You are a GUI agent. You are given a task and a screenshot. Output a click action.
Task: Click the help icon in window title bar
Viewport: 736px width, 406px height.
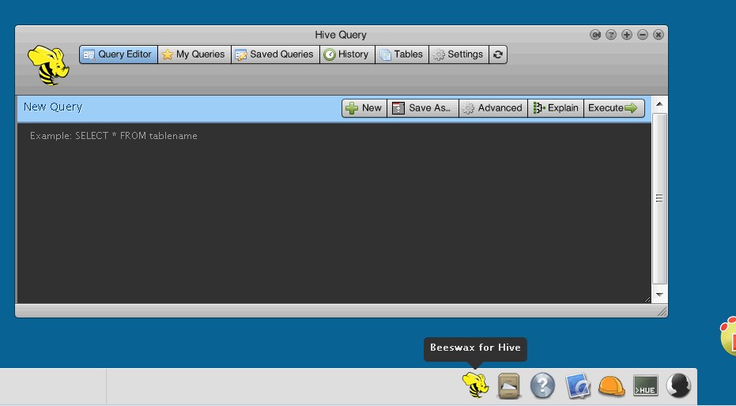610,35
